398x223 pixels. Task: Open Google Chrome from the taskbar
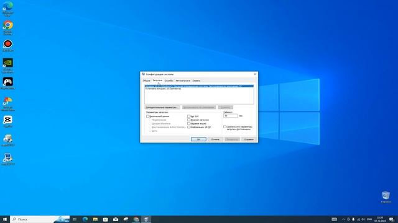[x=136, y=219]
